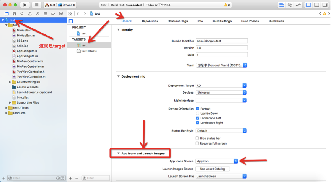This screenshot has height=182, width=331.
Task: Collapse the Deployment Info section
Action: click(118, 76)
